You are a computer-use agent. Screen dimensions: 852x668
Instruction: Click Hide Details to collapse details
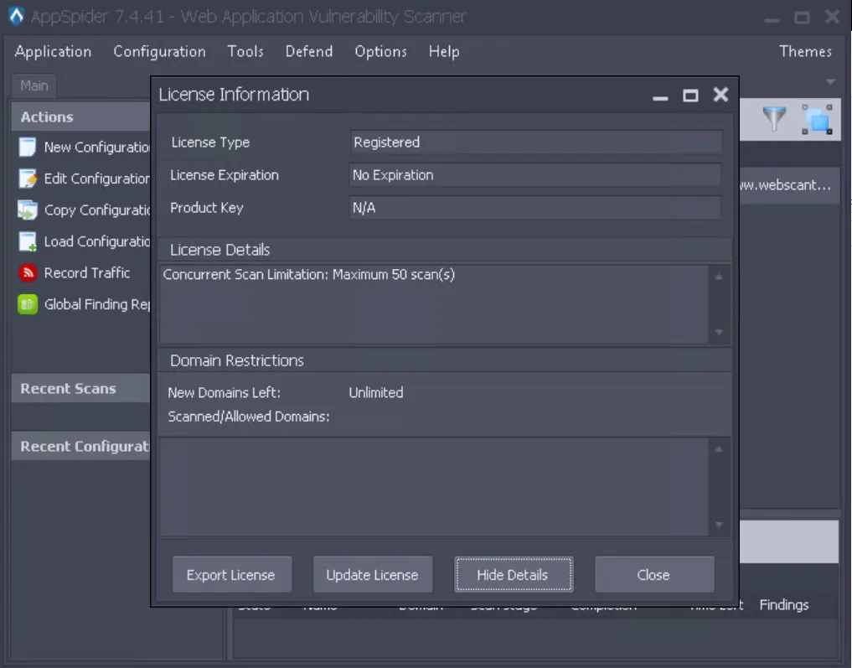click(514, 574)
